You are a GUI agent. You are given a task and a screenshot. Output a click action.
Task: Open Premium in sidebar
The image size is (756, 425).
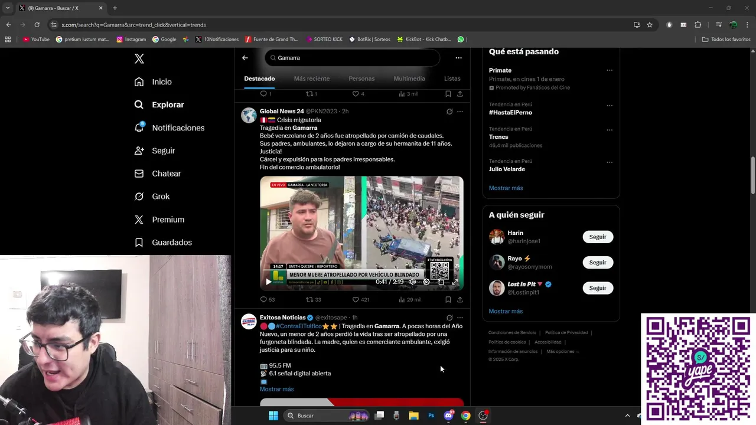pyautogui.click(x=159, y=220)
